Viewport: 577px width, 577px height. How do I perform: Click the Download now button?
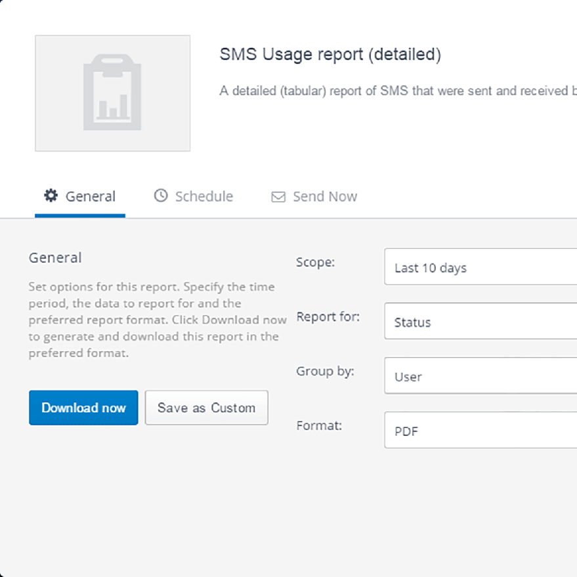83,408
